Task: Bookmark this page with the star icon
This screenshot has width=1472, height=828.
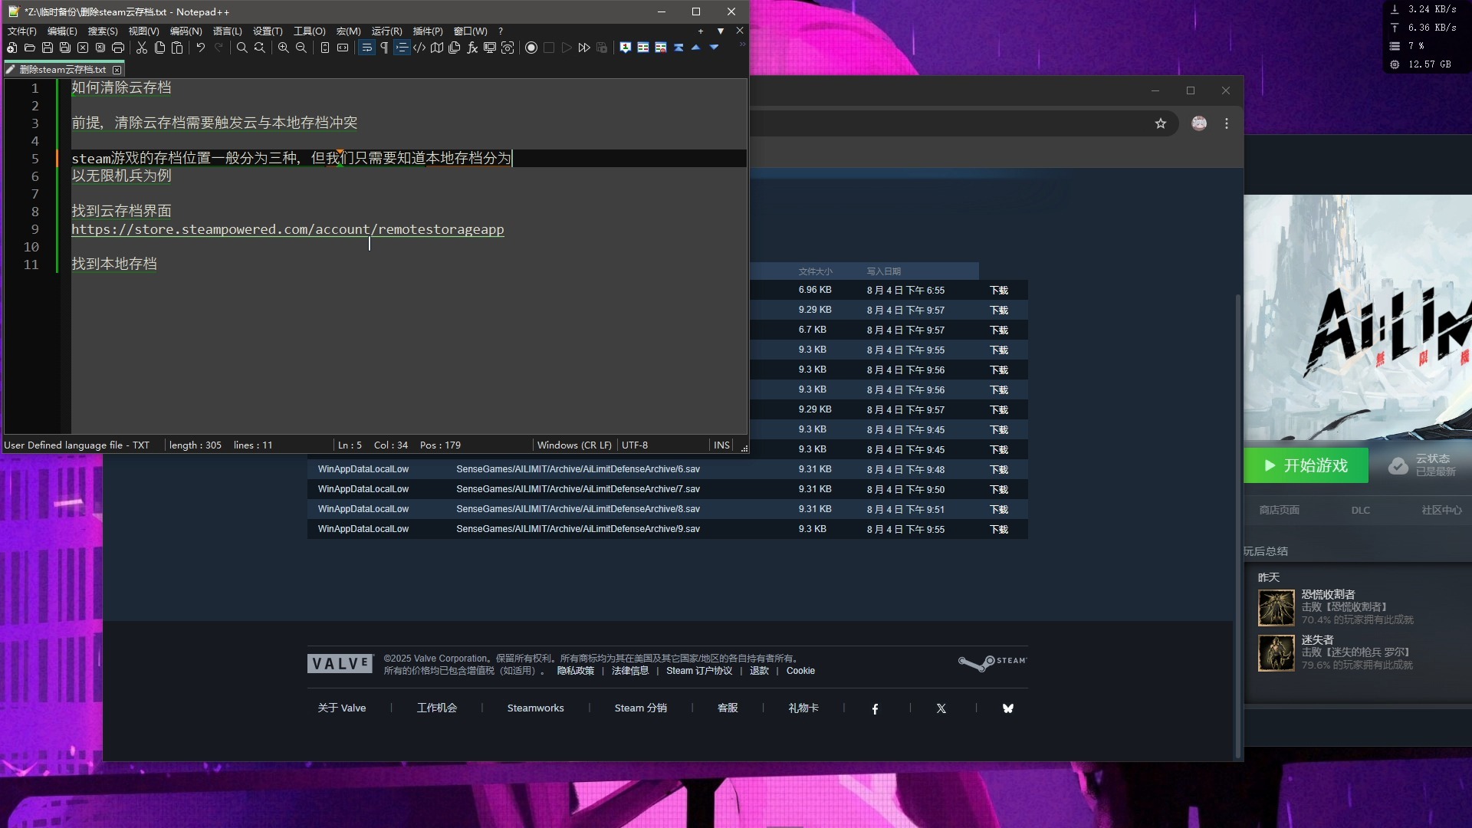Action: click(1161, 123)
